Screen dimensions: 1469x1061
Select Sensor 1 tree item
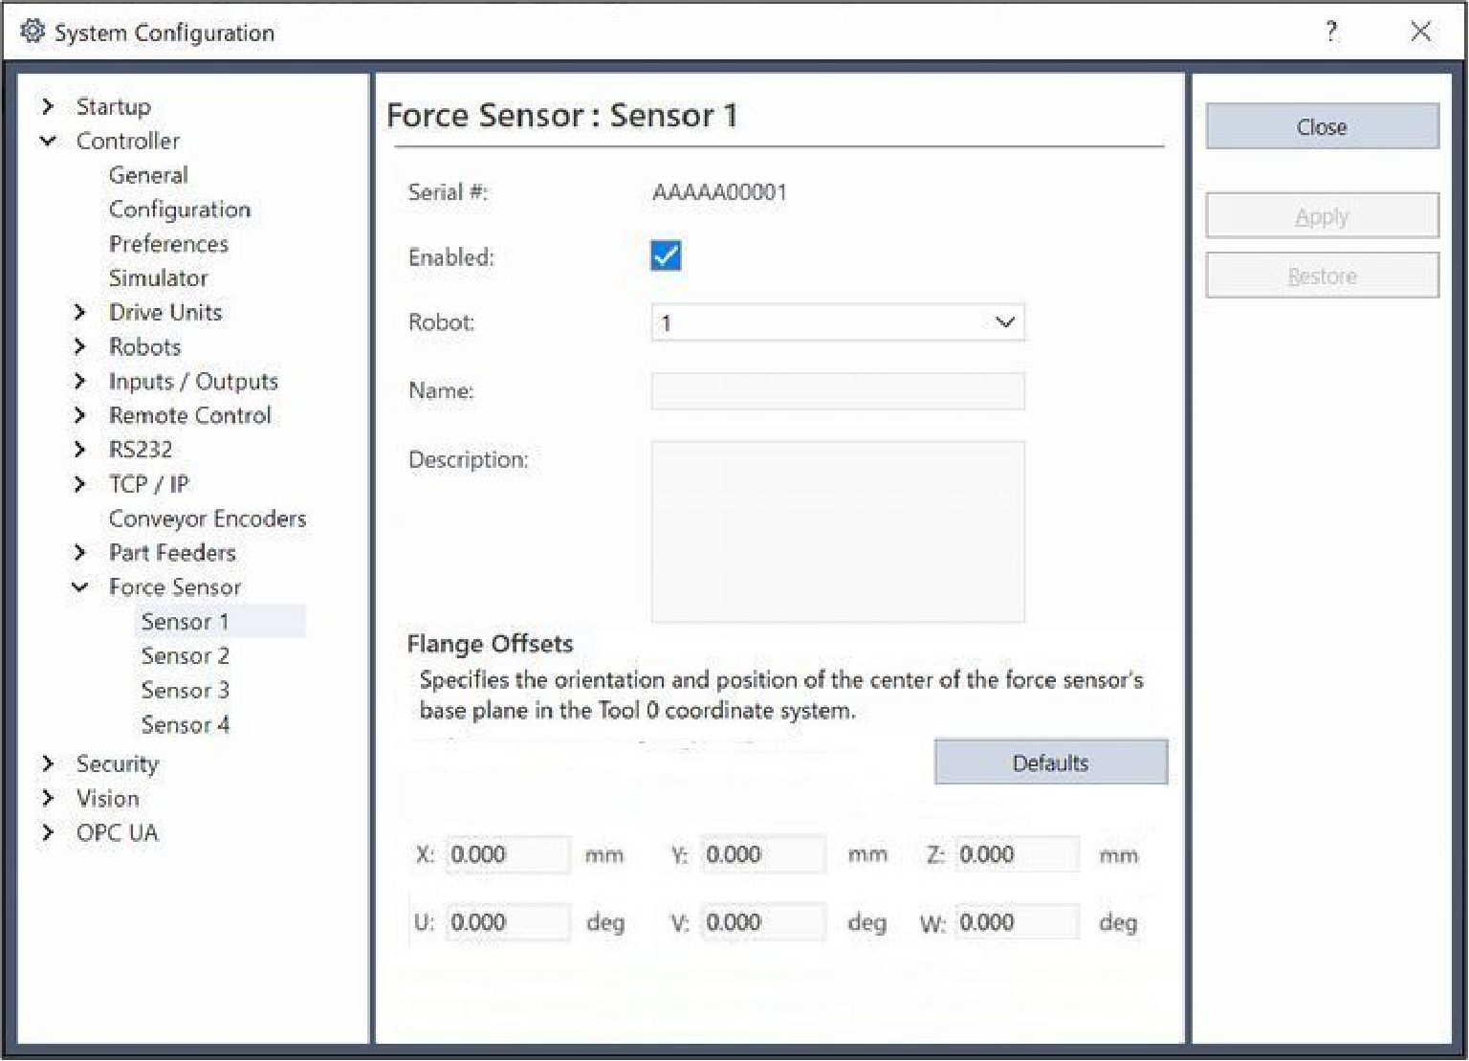point(186,621)
